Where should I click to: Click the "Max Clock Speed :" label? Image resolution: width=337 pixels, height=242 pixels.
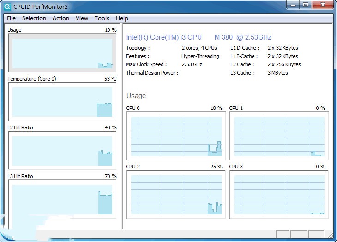146,64
